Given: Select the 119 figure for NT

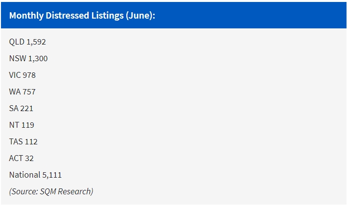Looking at the screenshot, I should click(x=28, y=125).
